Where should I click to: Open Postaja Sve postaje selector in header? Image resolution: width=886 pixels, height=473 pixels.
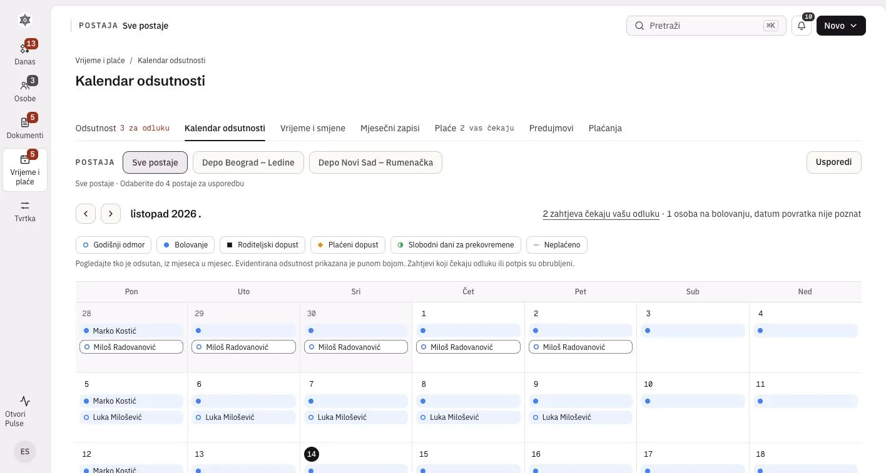point(123,26)
